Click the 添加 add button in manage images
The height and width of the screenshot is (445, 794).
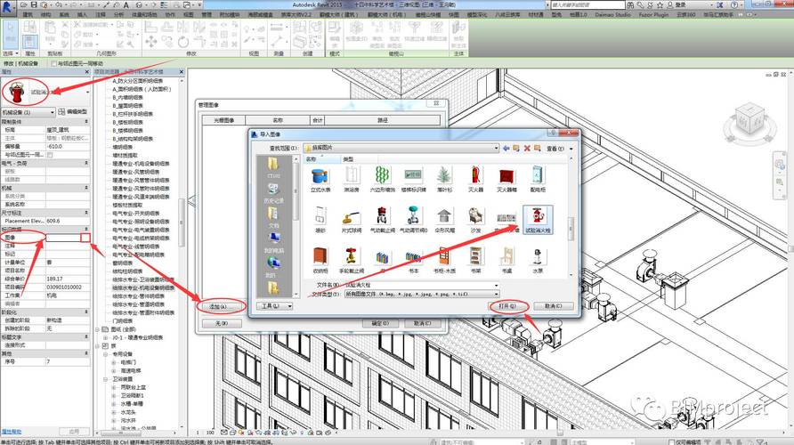point(221,307)
